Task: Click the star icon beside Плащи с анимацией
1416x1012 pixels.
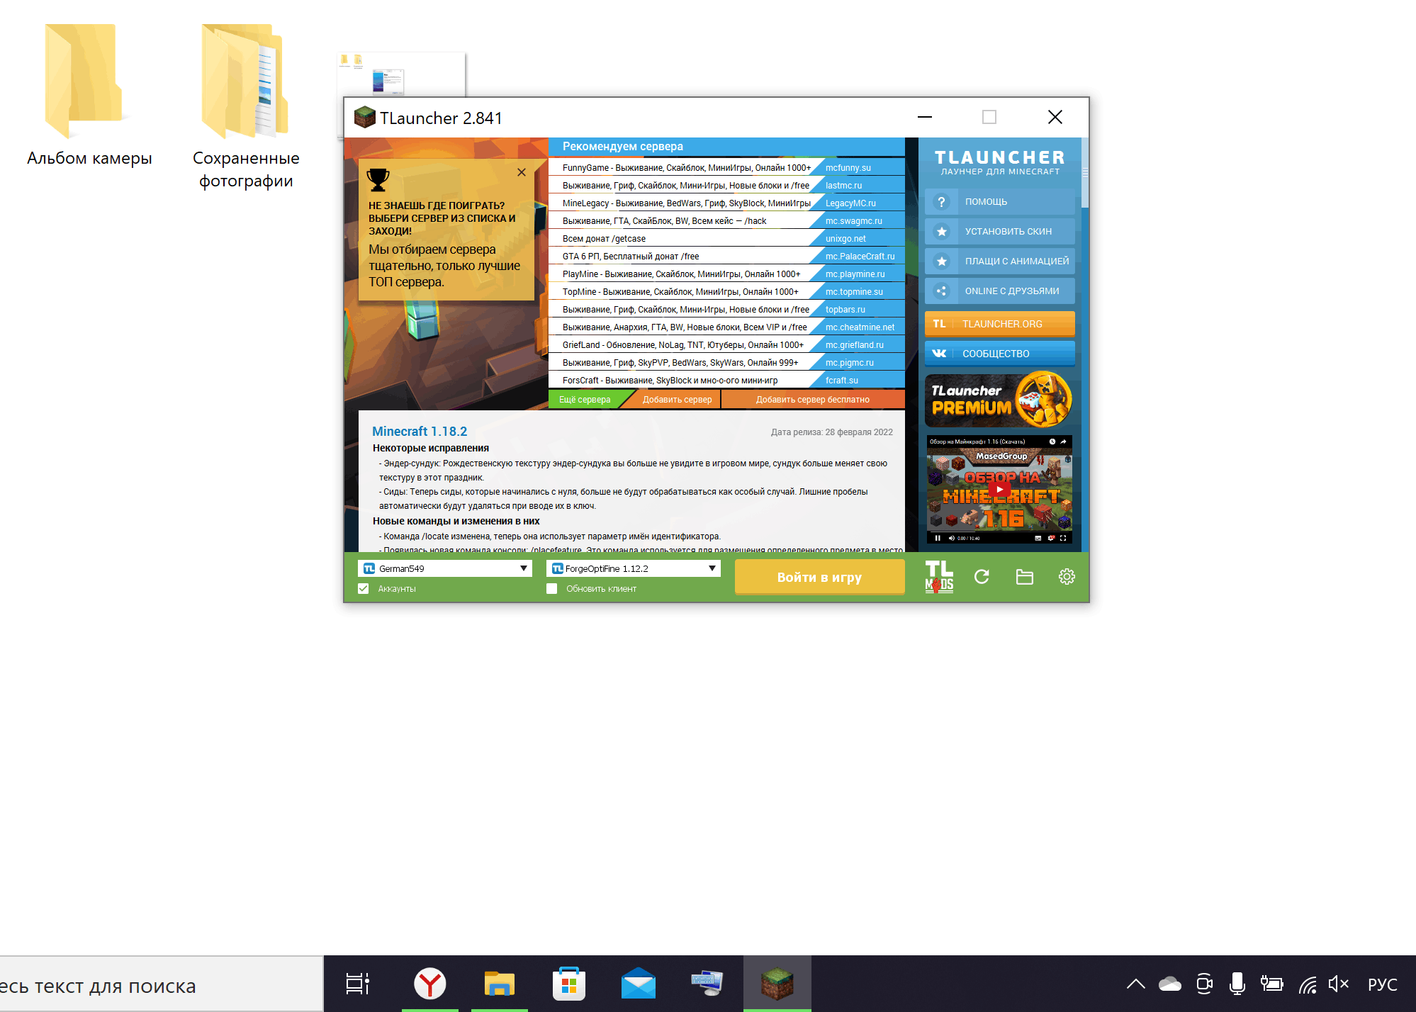Action: 941,262
